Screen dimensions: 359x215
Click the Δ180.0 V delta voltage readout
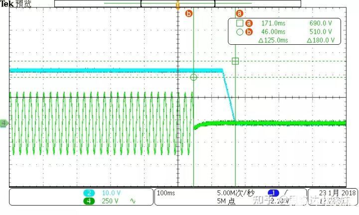[x=321, y=40]
